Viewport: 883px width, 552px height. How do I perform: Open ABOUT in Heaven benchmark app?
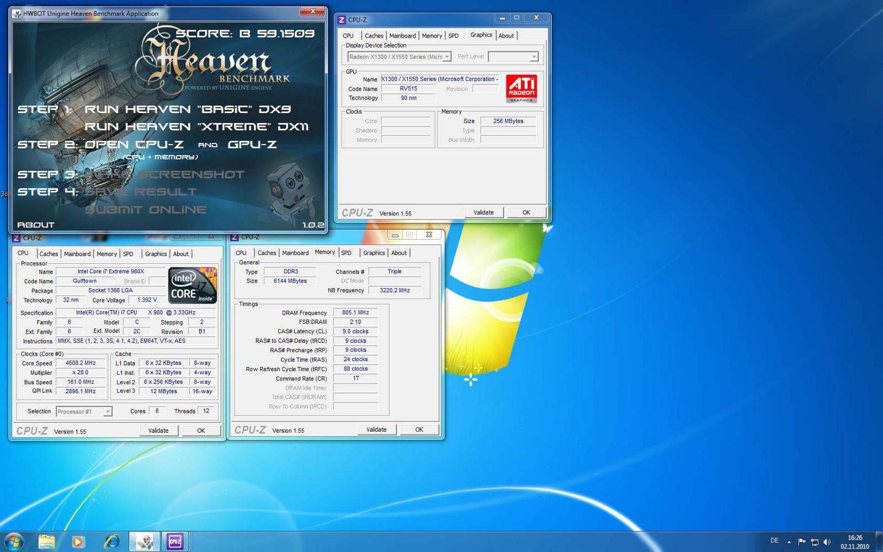coord(36,225)
